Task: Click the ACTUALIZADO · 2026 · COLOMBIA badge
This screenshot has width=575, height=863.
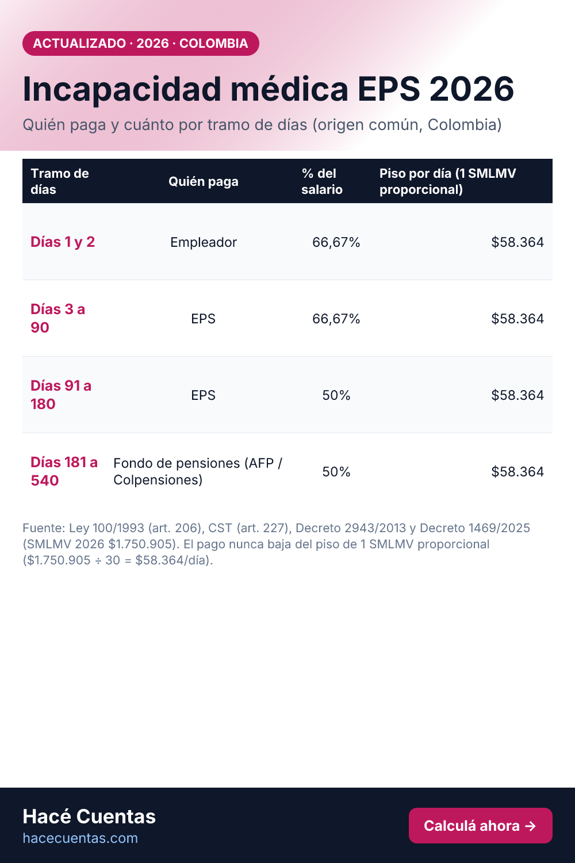Action: point(141,43)
